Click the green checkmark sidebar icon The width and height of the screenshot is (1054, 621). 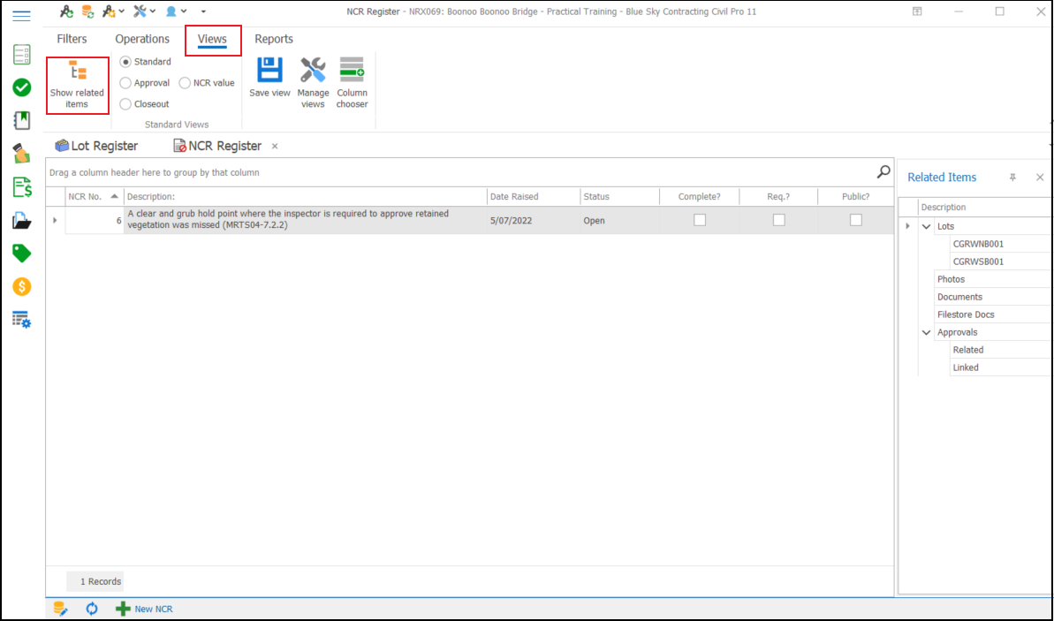tap(22, 87)
